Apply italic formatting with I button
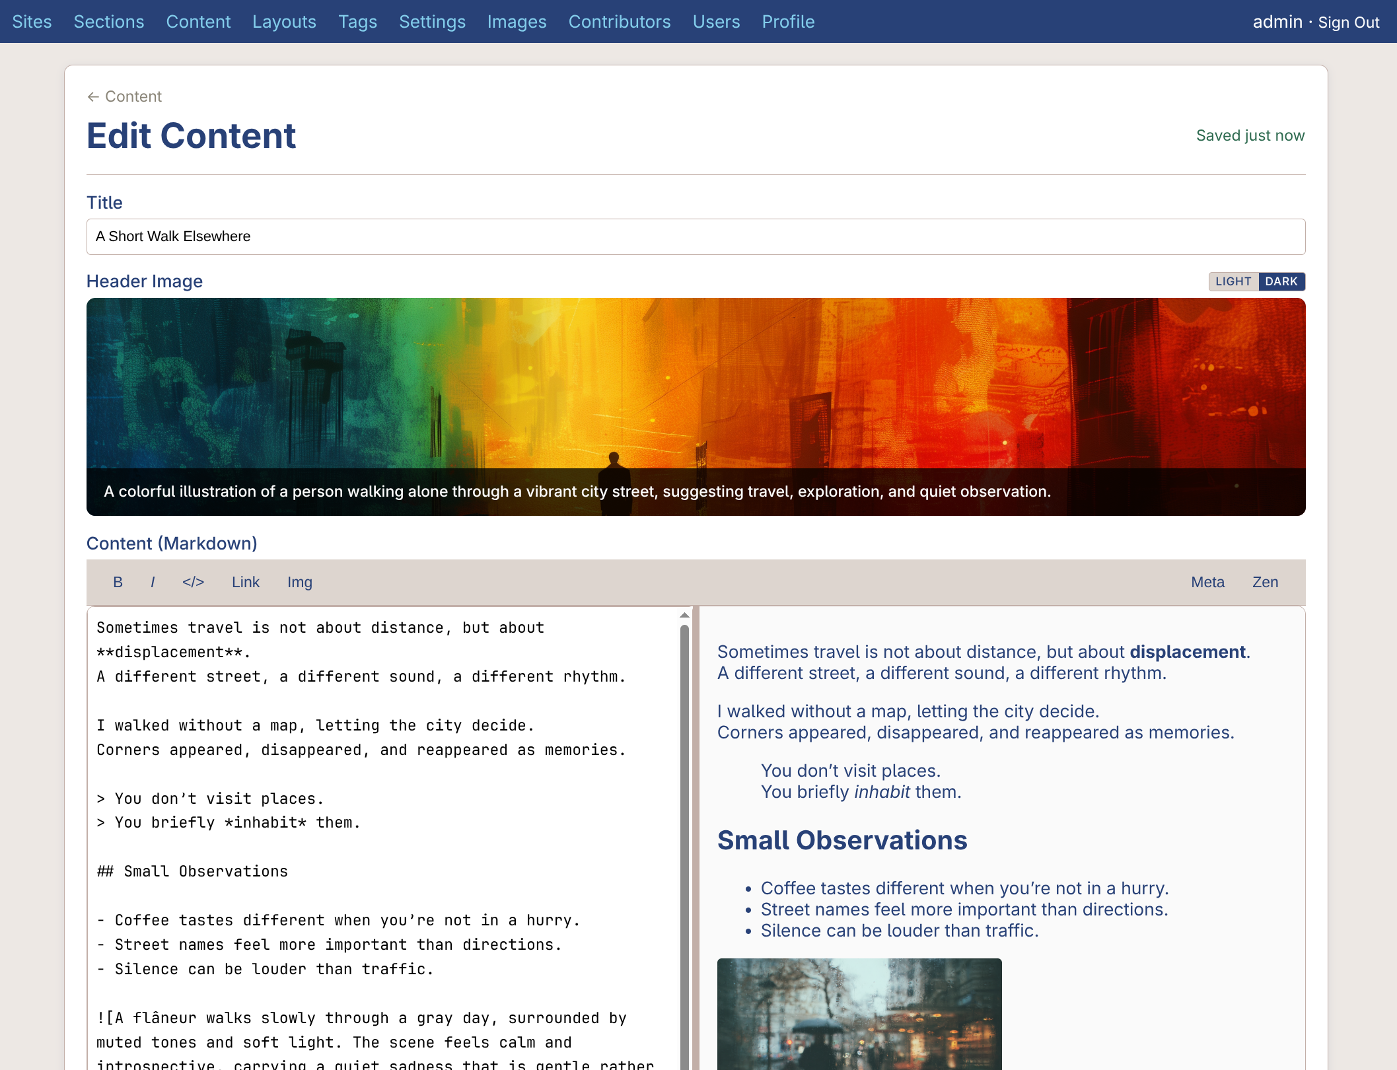1397x1070 pixels. (153, 582)
